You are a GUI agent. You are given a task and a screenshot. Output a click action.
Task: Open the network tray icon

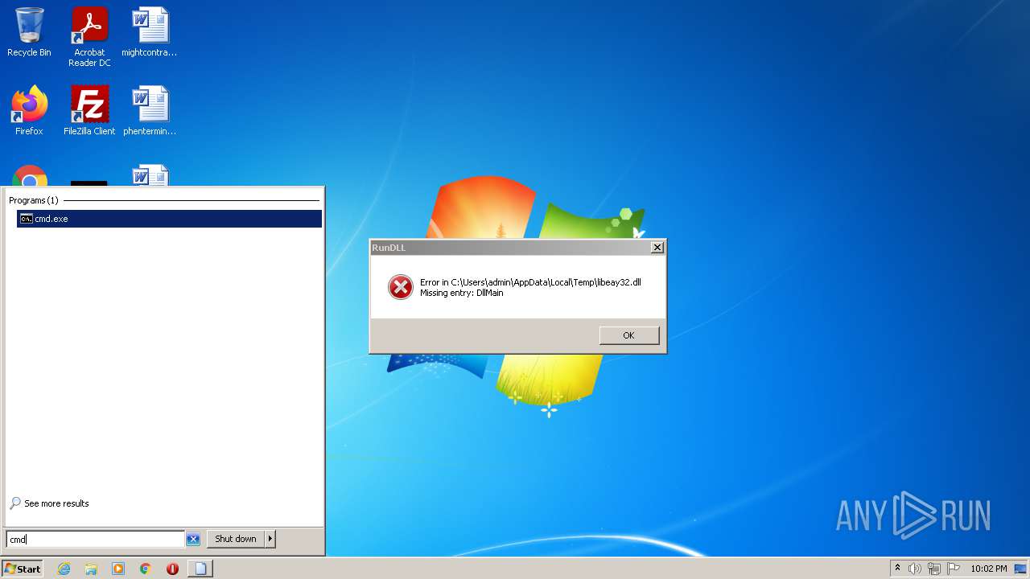tap(934, 569)
